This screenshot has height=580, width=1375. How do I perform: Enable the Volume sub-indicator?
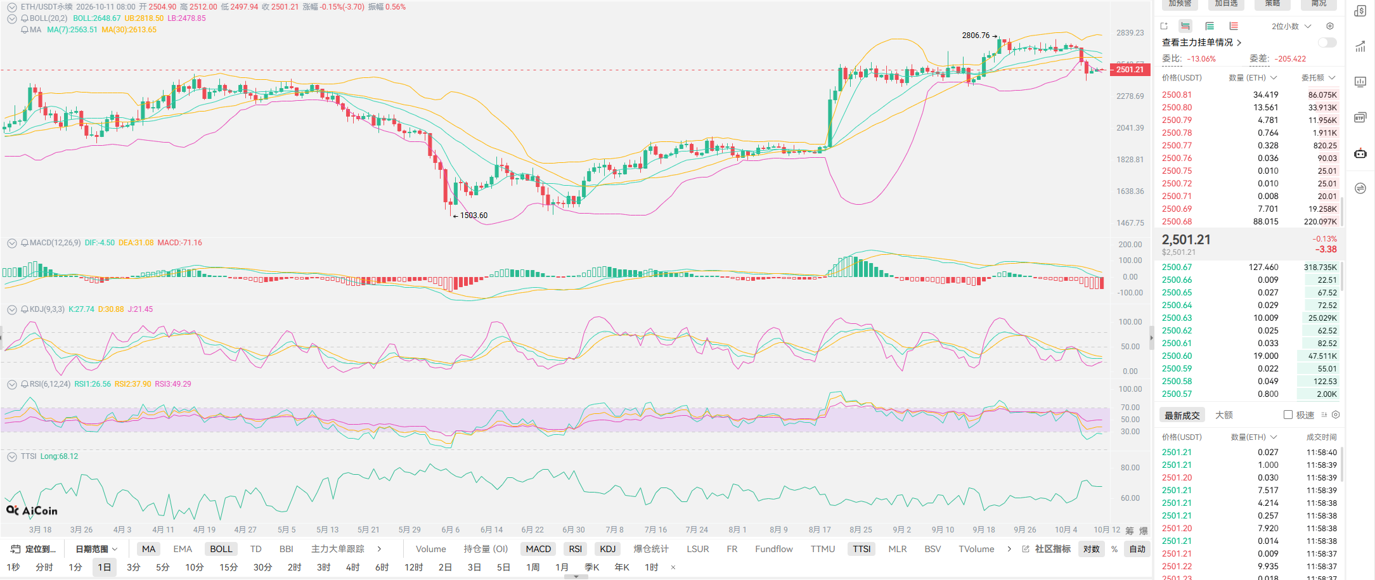click(x=431, y=549)
